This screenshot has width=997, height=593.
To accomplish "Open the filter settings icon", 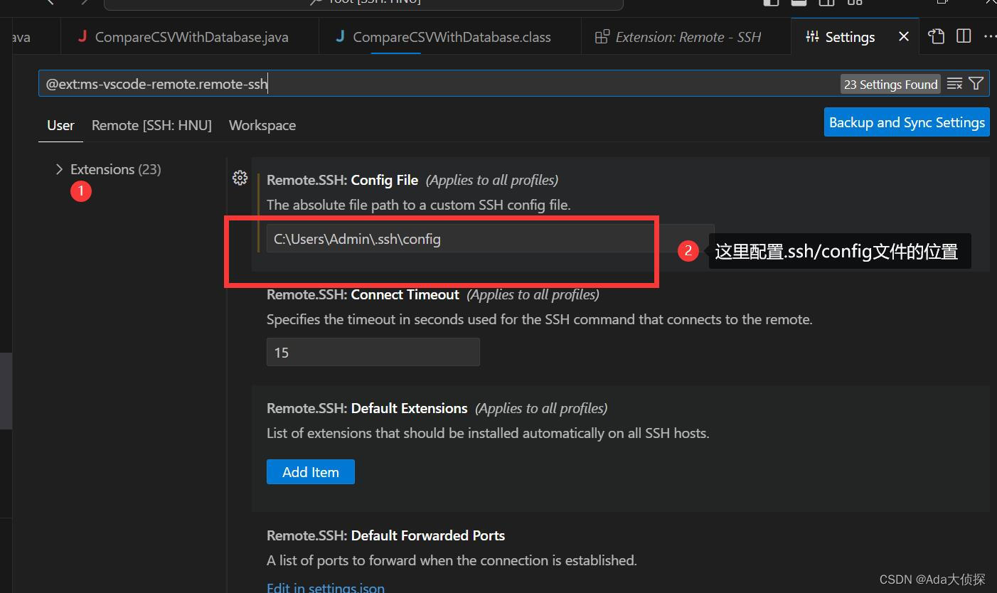I will pos(976,83).
